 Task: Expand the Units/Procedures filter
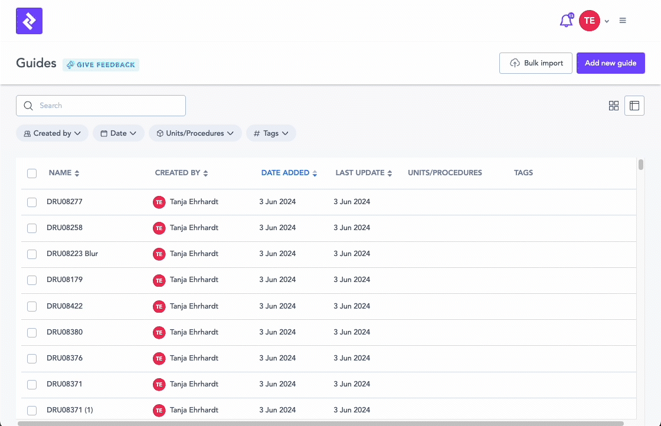(x=195, y=133)
